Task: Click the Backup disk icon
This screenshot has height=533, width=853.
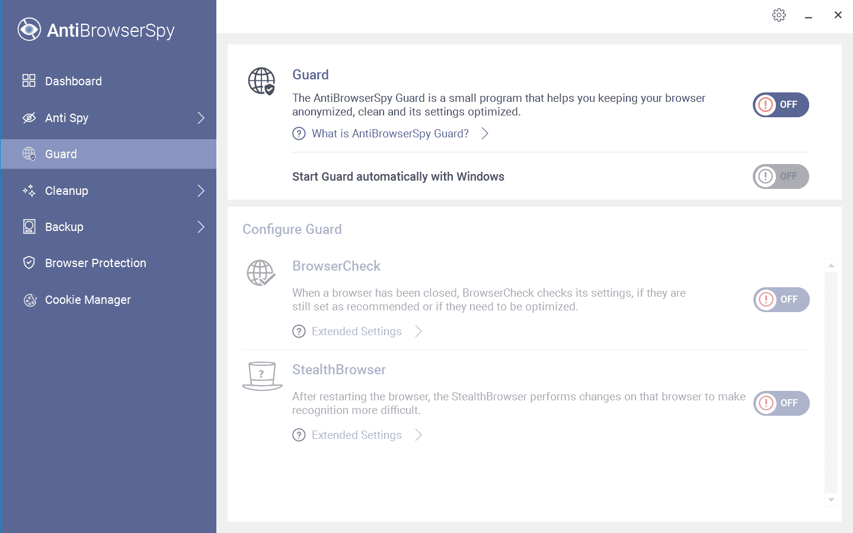Action: click(x=28, y=227)
